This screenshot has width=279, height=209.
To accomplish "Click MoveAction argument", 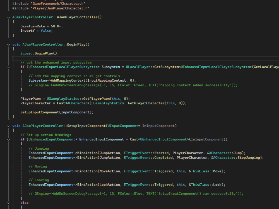I will (x=110, y=171).
